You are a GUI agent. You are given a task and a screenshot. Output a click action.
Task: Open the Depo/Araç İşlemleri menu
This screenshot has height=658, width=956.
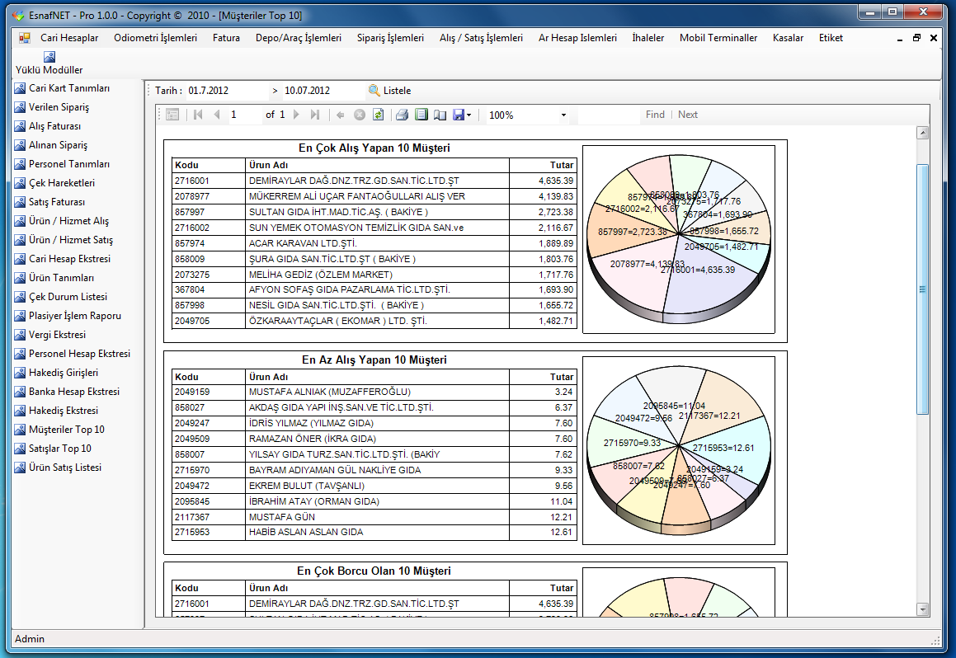click(x=299, y=38)
